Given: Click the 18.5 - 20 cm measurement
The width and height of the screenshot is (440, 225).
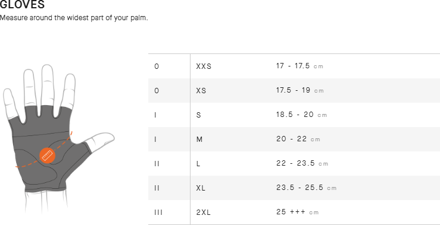Looking at the screenshot, I should (302, 115).
